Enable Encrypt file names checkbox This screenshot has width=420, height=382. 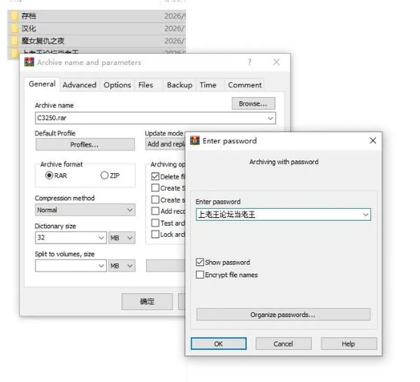[200, 275]
